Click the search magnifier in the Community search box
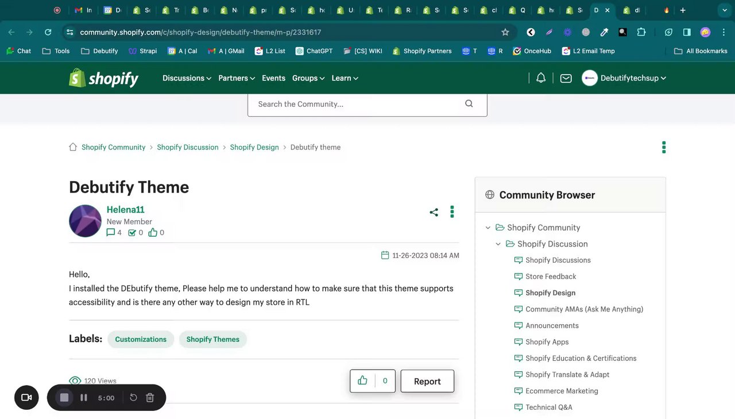Image resolution: width=735 pixels, height=419 pixels. 469,104
